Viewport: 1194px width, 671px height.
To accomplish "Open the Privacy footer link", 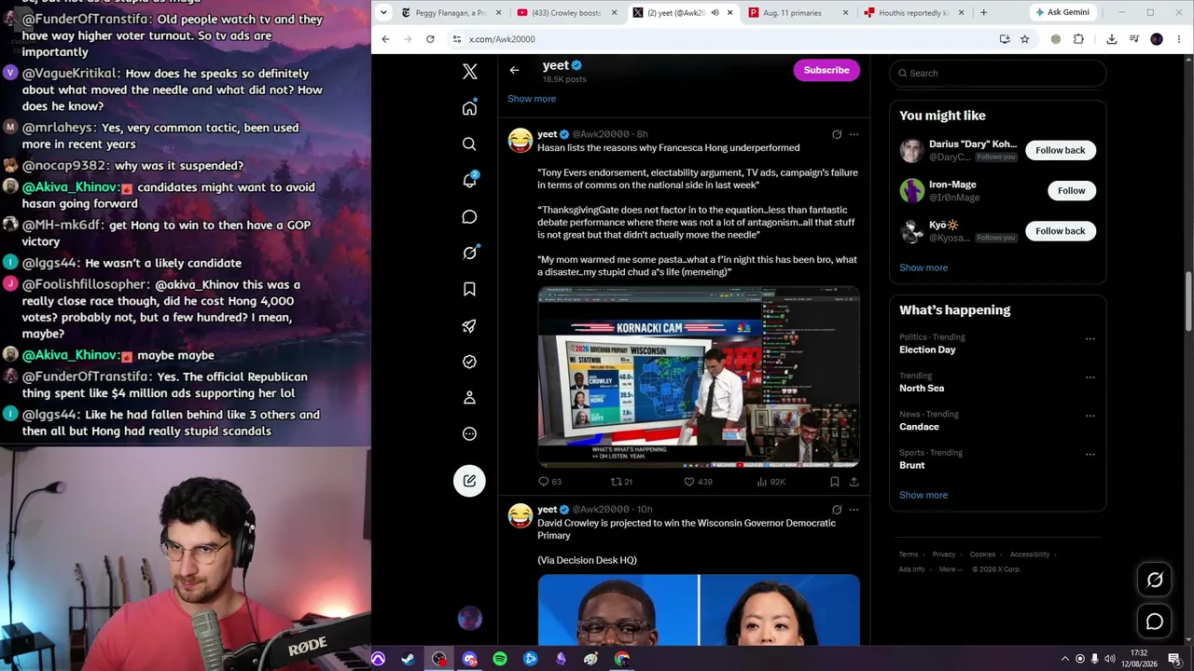I will coord(944,555).
